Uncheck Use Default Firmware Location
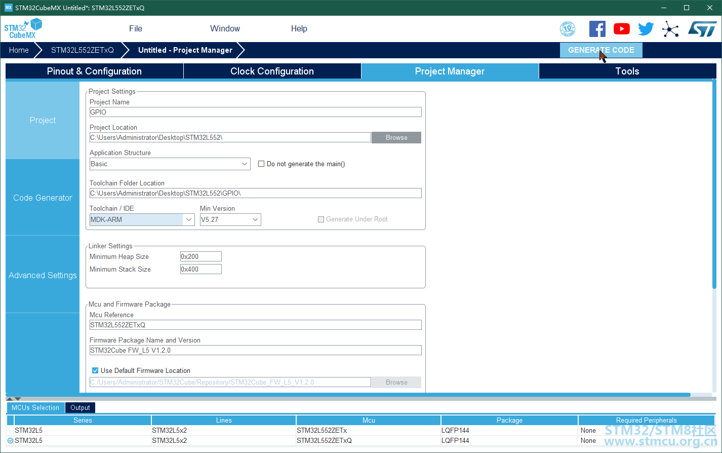Viewport: 722px width, 453px height. click(95, 370)
